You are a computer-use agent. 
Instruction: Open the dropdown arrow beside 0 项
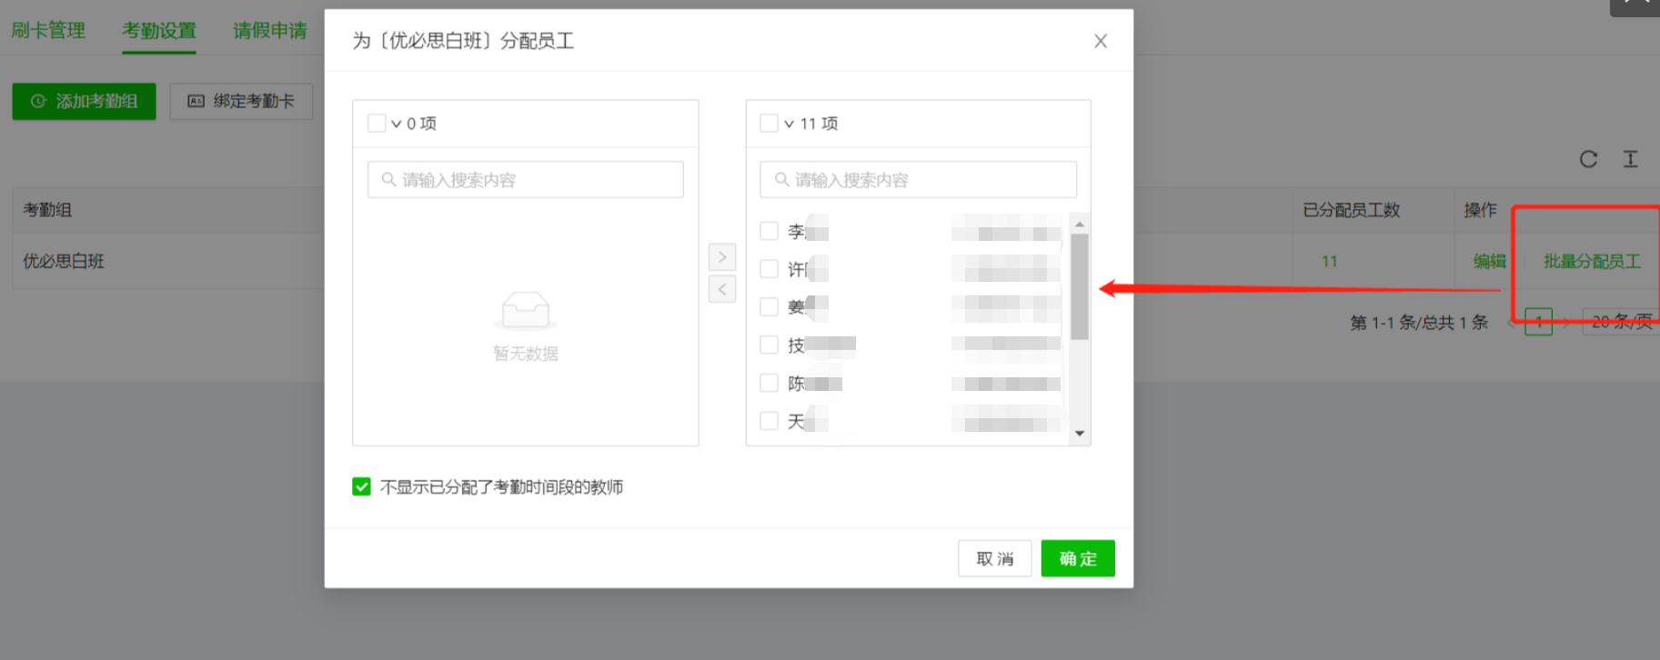[396, 124]
